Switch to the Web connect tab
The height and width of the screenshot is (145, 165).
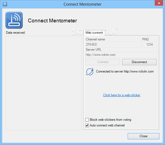pyautogui.click(x=94, y=33)
